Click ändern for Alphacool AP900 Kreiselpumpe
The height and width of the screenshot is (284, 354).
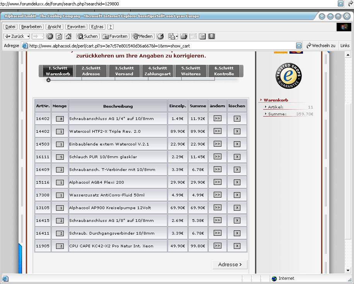[218, 208]
